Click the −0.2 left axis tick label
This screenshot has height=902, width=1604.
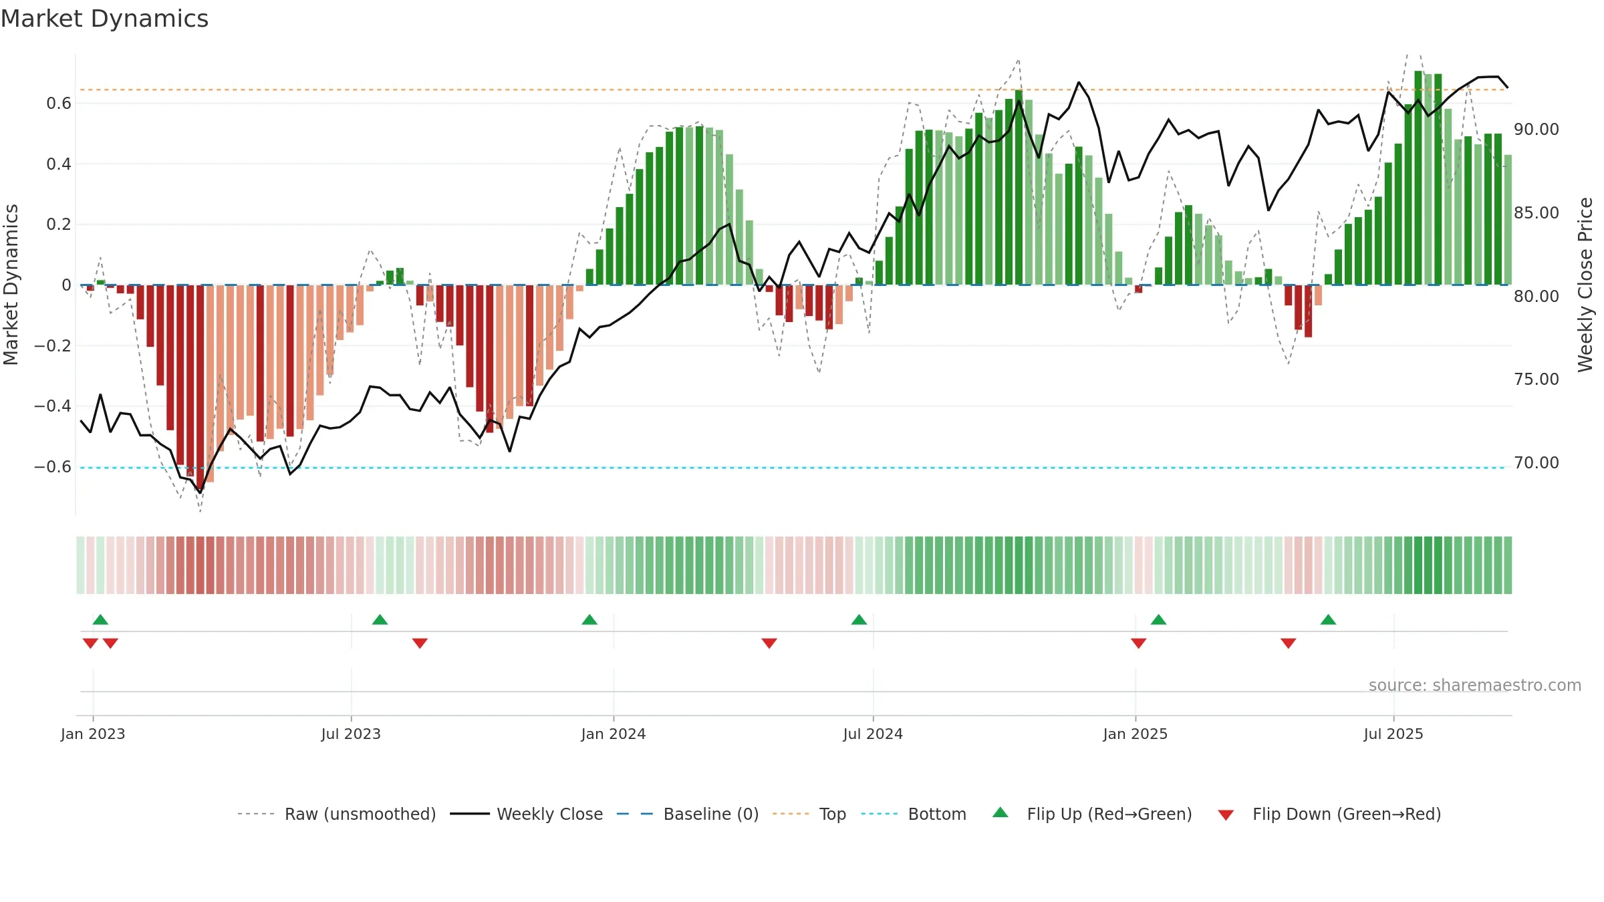pos(53,345)
